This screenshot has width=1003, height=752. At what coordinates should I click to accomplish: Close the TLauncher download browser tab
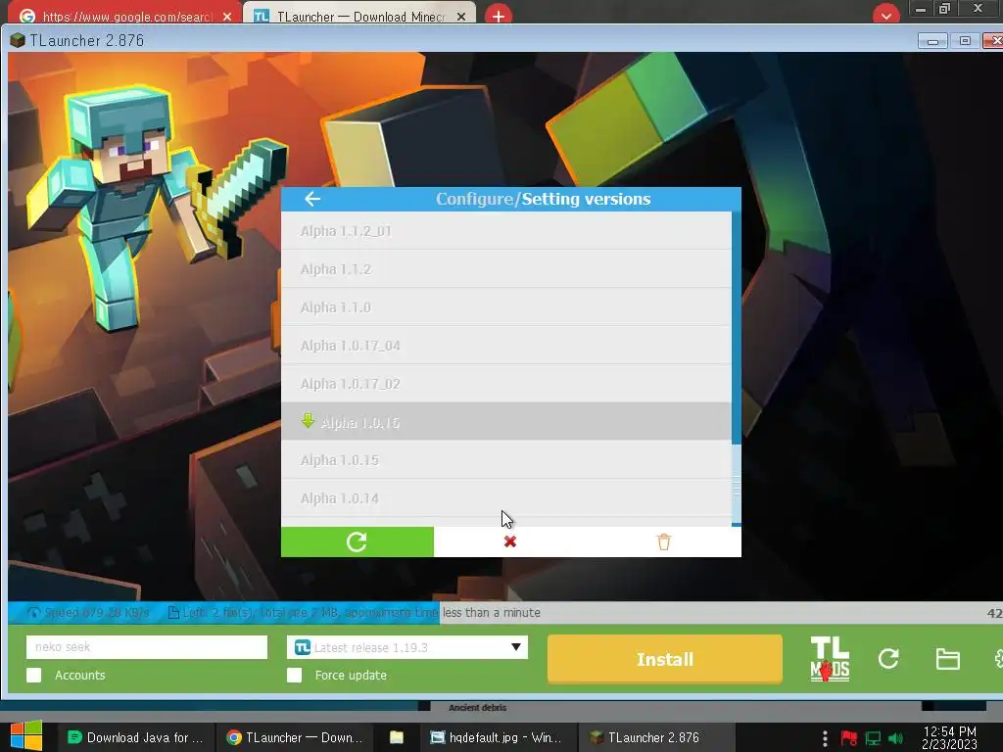[461, 17]
